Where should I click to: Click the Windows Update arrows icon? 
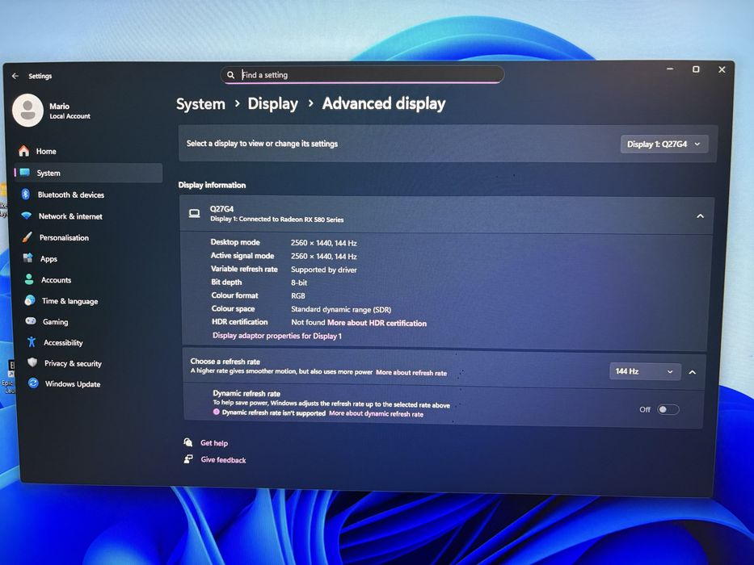click(x=33, y=383)
